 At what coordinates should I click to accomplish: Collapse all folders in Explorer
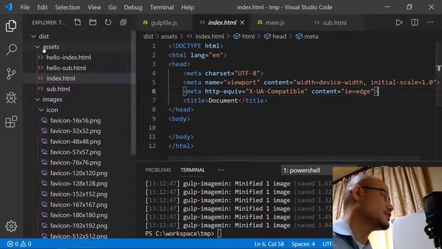(123, 22)
